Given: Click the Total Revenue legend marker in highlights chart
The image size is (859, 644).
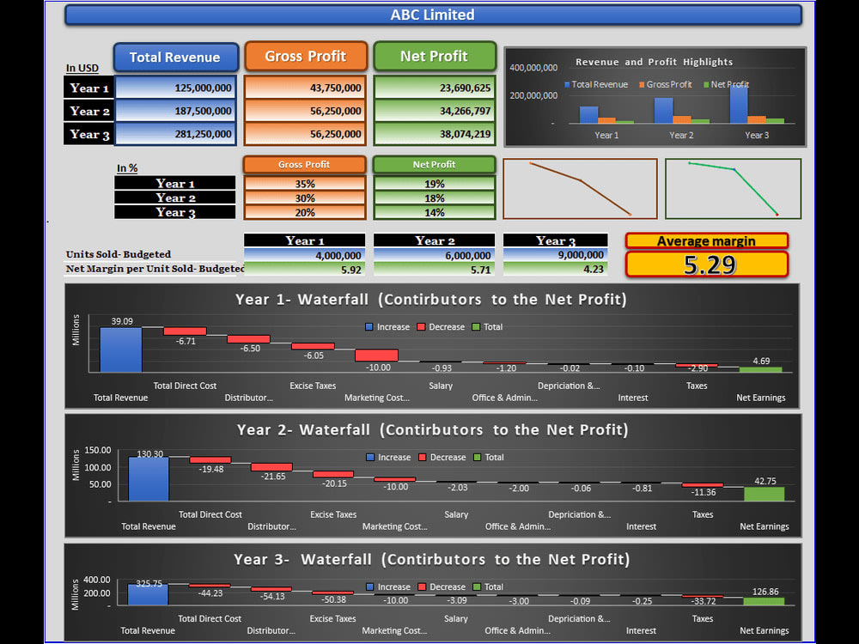Looking at the screenshot, I should 567,84.
